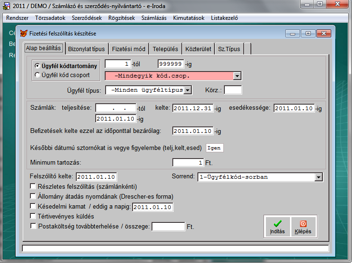Select Ügyfél kódtartomány radio button
Screen dimensions: 352x263
(x=37, y=66)
